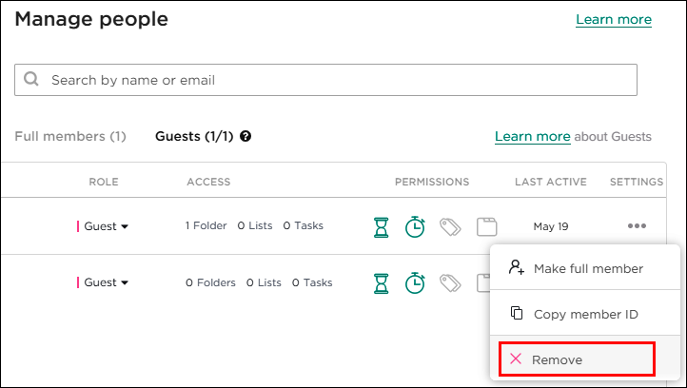This screenshot has height=388, width=687.
Task: Click the hourglass icon in second guest row
Action: coord(382,282)
